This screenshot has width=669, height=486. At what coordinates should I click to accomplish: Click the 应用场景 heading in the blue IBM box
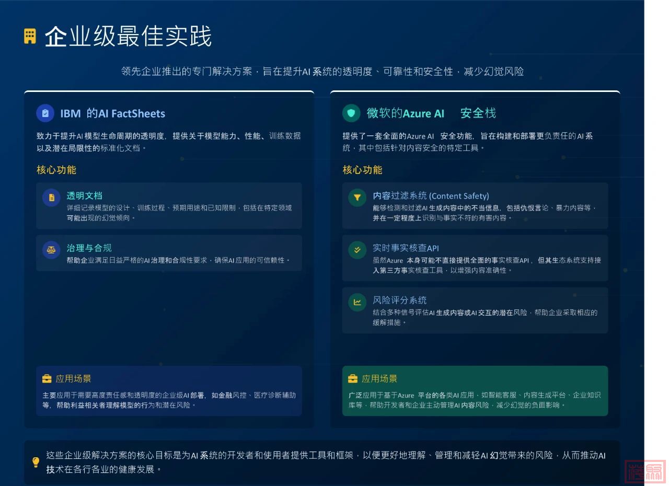pos(73,379)
